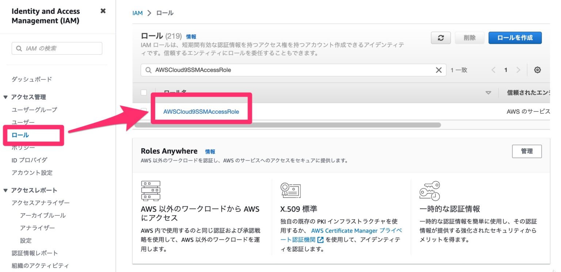
Task: Click the 削除 button
Action: 470,38
